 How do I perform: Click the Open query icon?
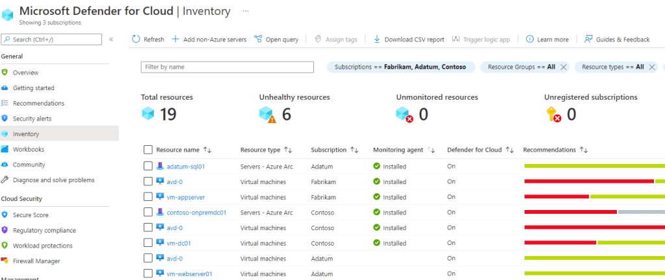tap(258, 40)
